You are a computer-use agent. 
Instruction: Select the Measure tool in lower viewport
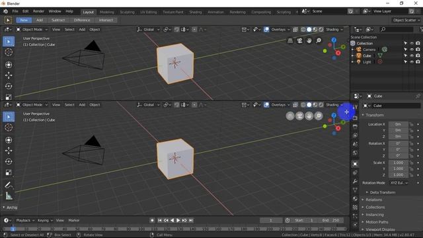9,196
